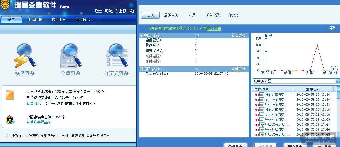Select log icon for 22:42:46 扫描完成成功
This screenshot has height=147, width=340.
click(x=262, y=95)
